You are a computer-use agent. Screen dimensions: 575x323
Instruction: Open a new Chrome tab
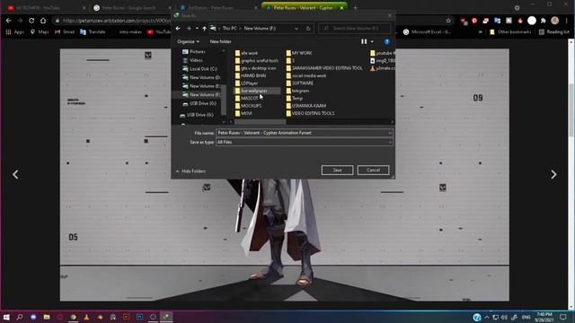coord(355,8)
